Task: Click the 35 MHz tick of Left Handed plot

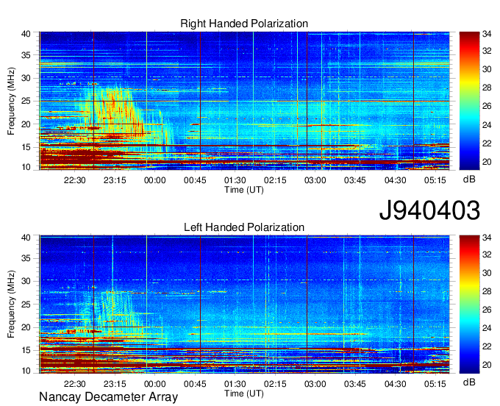Action: (x=26, y=258)
